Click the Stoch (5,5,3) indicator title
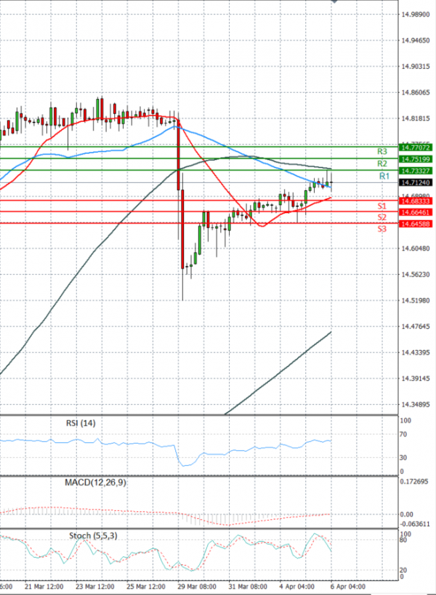 [x=93, y=536]
